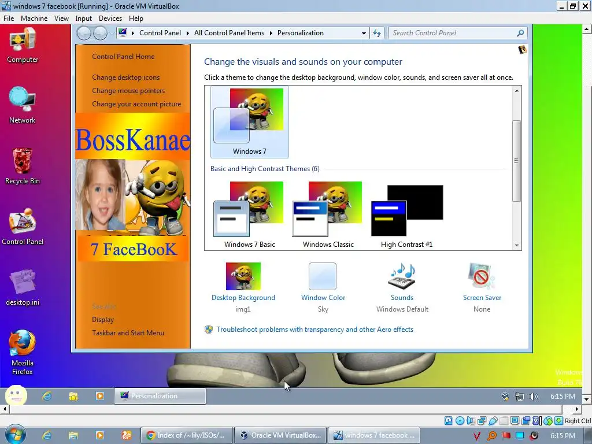592x444 pixels.
Task: Switch to Oracle VM VirtualBox taskbar item
Action: [280, 435]
